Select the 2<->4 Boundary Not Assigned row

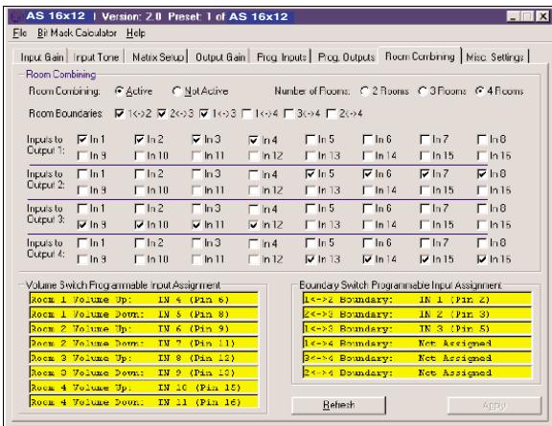click(x=417, y=372)
